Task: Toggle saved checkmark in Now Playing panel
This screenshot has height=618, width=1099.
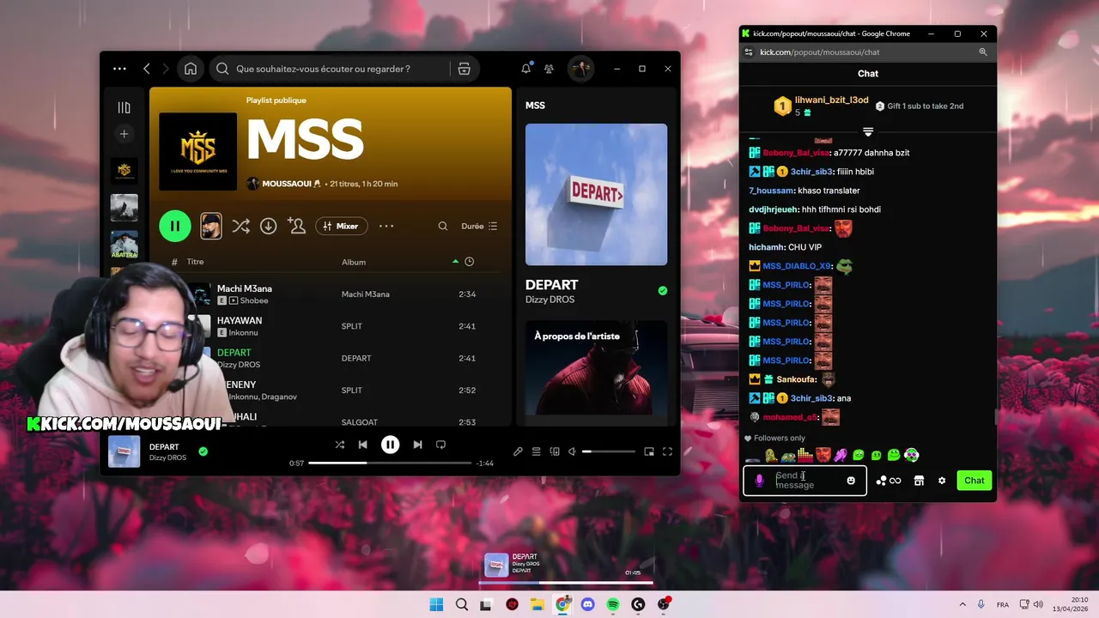Action: pyautogui.click(x=662, y=291)
